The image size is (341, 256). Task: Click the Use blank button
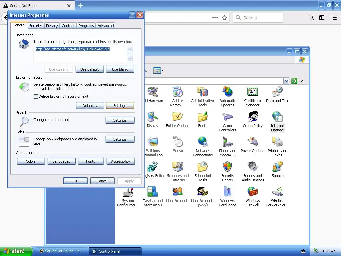click(x=120, y=69)
